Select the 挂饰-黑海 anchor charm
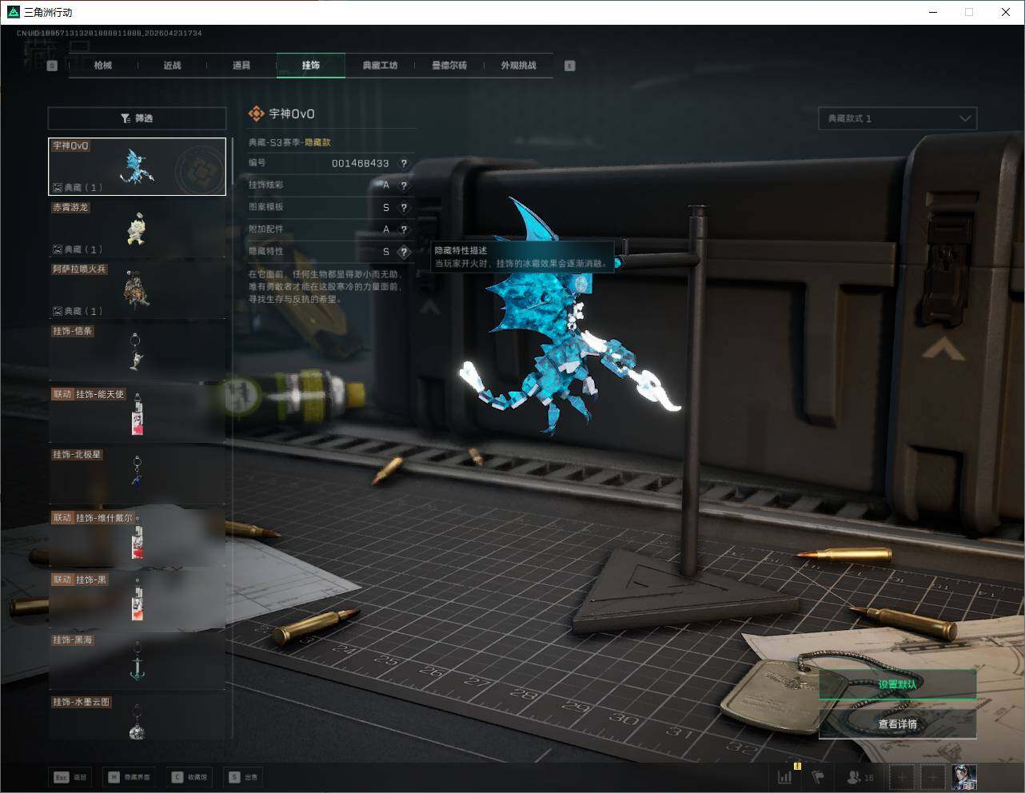The image size is (1025, 793). (137, 661)
